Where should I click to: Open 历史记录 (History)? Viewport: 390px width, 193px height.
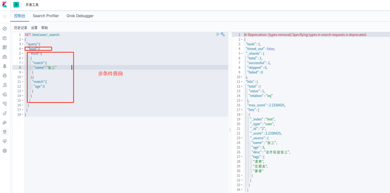point(21,28)
